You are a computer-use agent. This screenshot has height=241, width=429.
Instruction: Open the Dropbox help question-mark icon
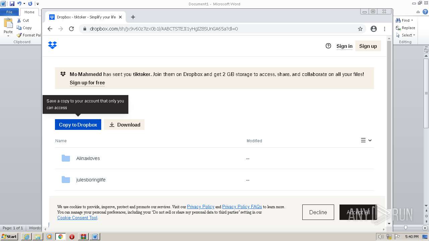[328, 46]
